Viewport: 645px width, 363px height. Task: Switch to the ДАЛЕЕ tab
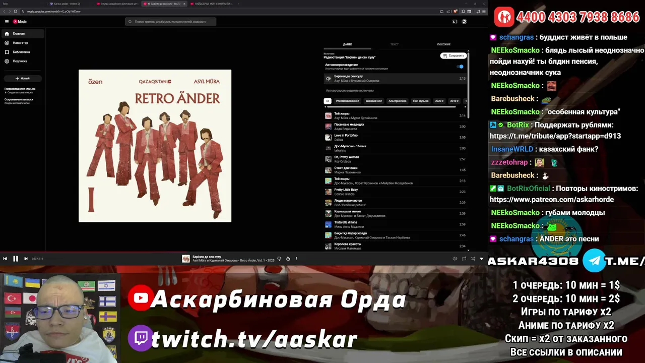point(347,44)
